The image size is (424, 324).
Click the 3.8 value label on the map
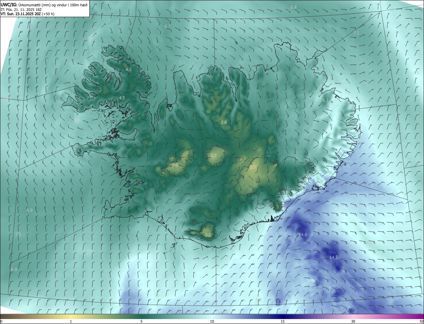coord(224,123)
